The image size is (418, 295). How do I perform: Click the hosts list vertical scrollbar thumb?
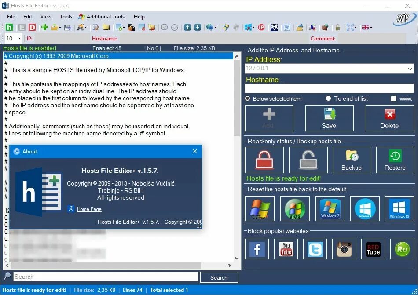(x=237, y=98)
